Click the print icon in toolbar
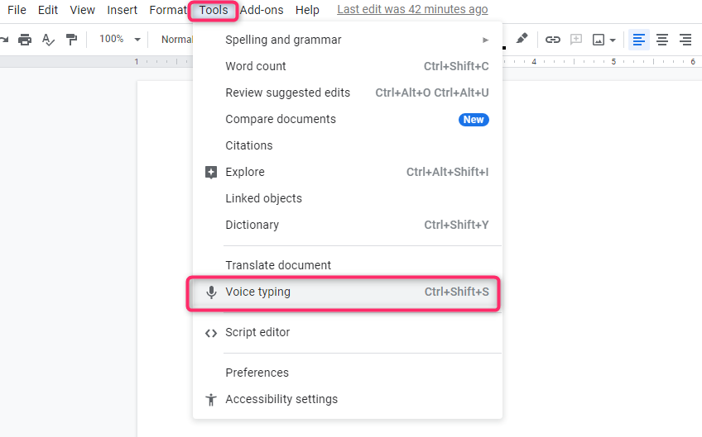 pyautogui.click(x=25, y=40)
